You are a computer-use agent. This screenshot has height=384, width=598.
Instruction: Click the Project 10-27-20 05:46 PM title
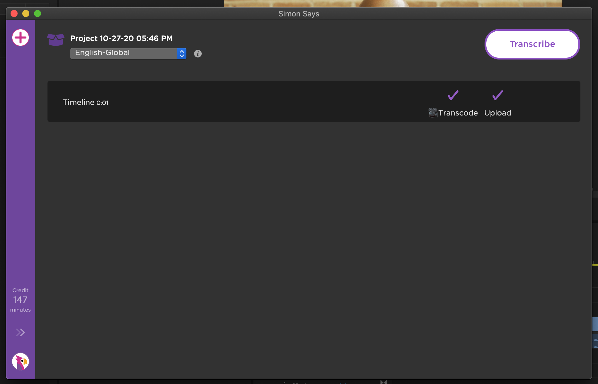pos(121,38)
